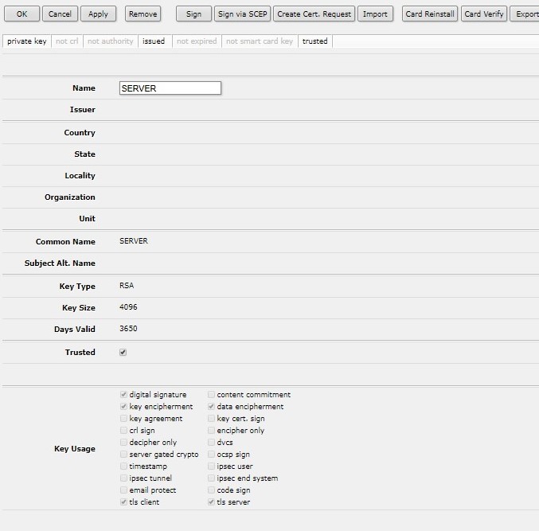The image size is (539, 531).
Task: Remove the SERVER certificate
Action: click(143, 14)
